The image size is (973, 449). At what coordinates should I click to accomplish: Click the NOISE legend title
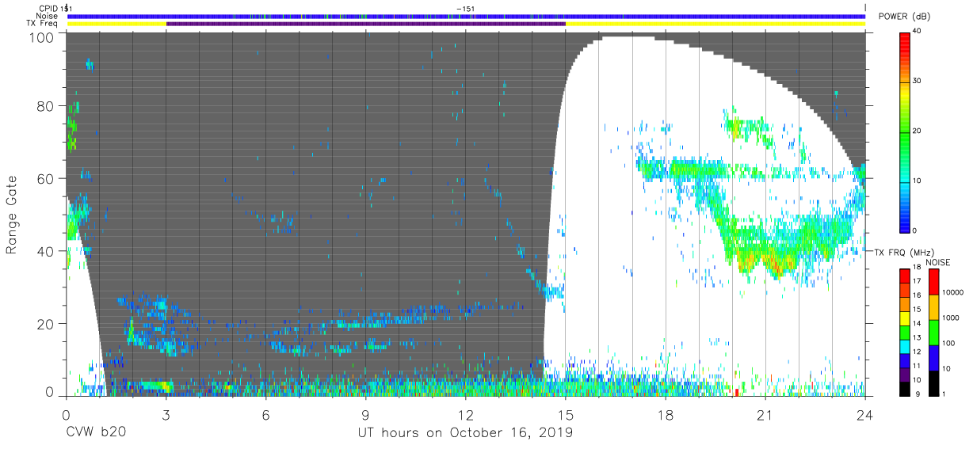[x=939, y=262]
